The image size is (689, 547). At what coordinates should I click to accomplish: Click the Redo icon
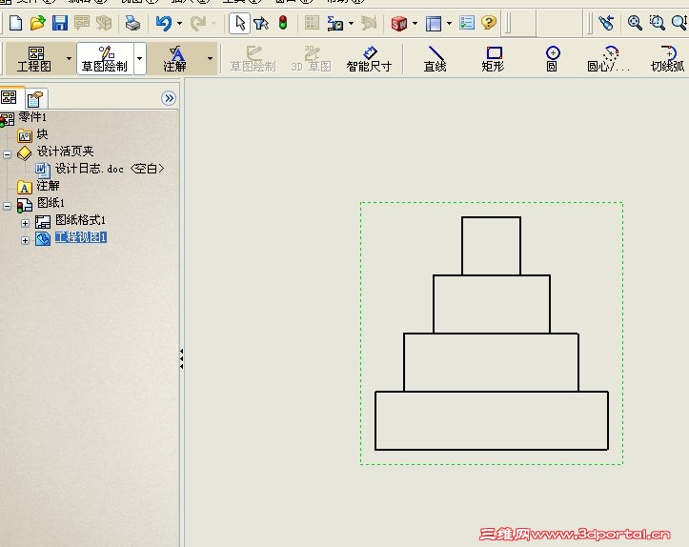pyautogui.click(x=198, y=23)
